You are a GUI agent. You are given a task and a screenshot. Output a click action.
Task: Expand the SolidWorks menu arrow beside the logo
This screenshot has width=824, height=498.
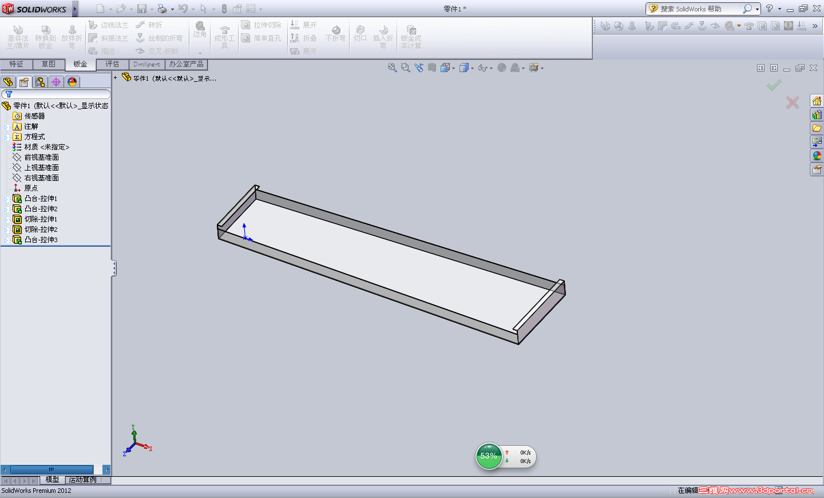74,9
